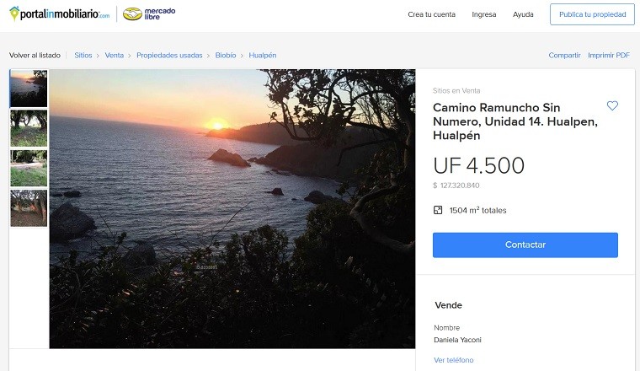Screen dimensions: 640x371
Task: Toggle the favorite heart icon
Action: coord(612,106)
